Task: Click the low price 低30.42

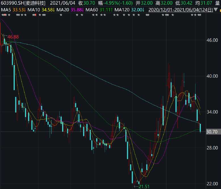Action: coord(184,3)
